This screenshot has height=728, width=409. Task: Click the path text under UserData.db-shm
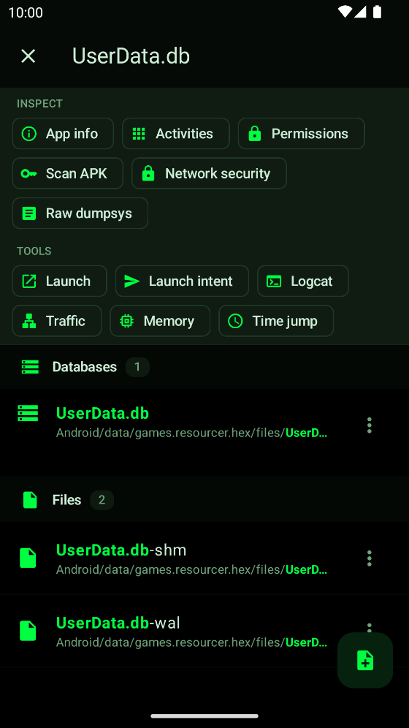(x=192, y=569)
